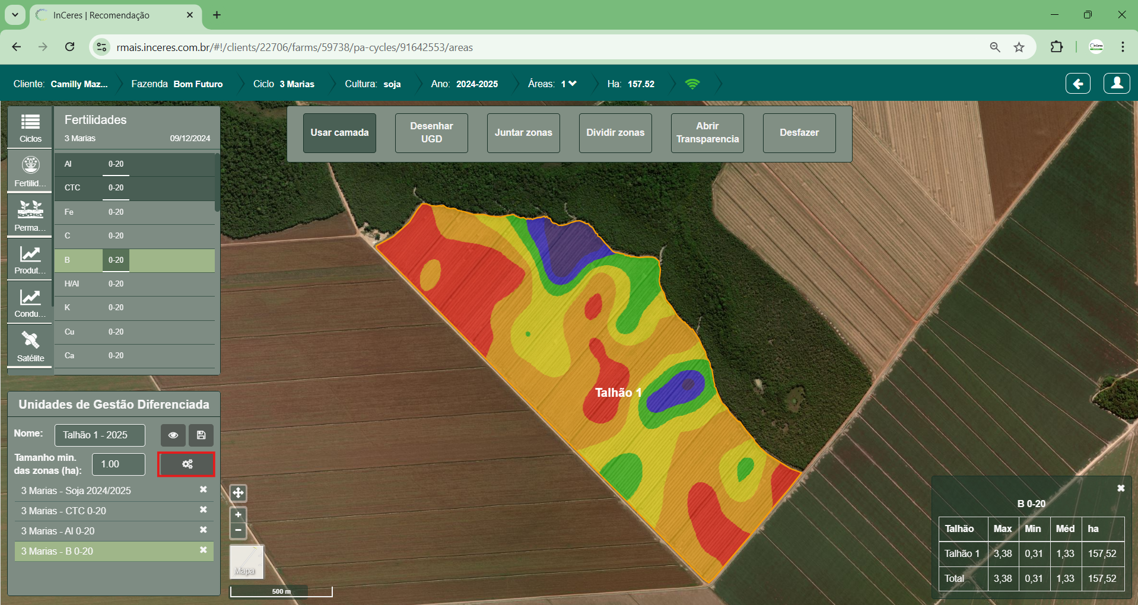Select 3 Marias - Al 0-20 list item
Screen dimensions: 1138x605
click(x=114, y=531)
